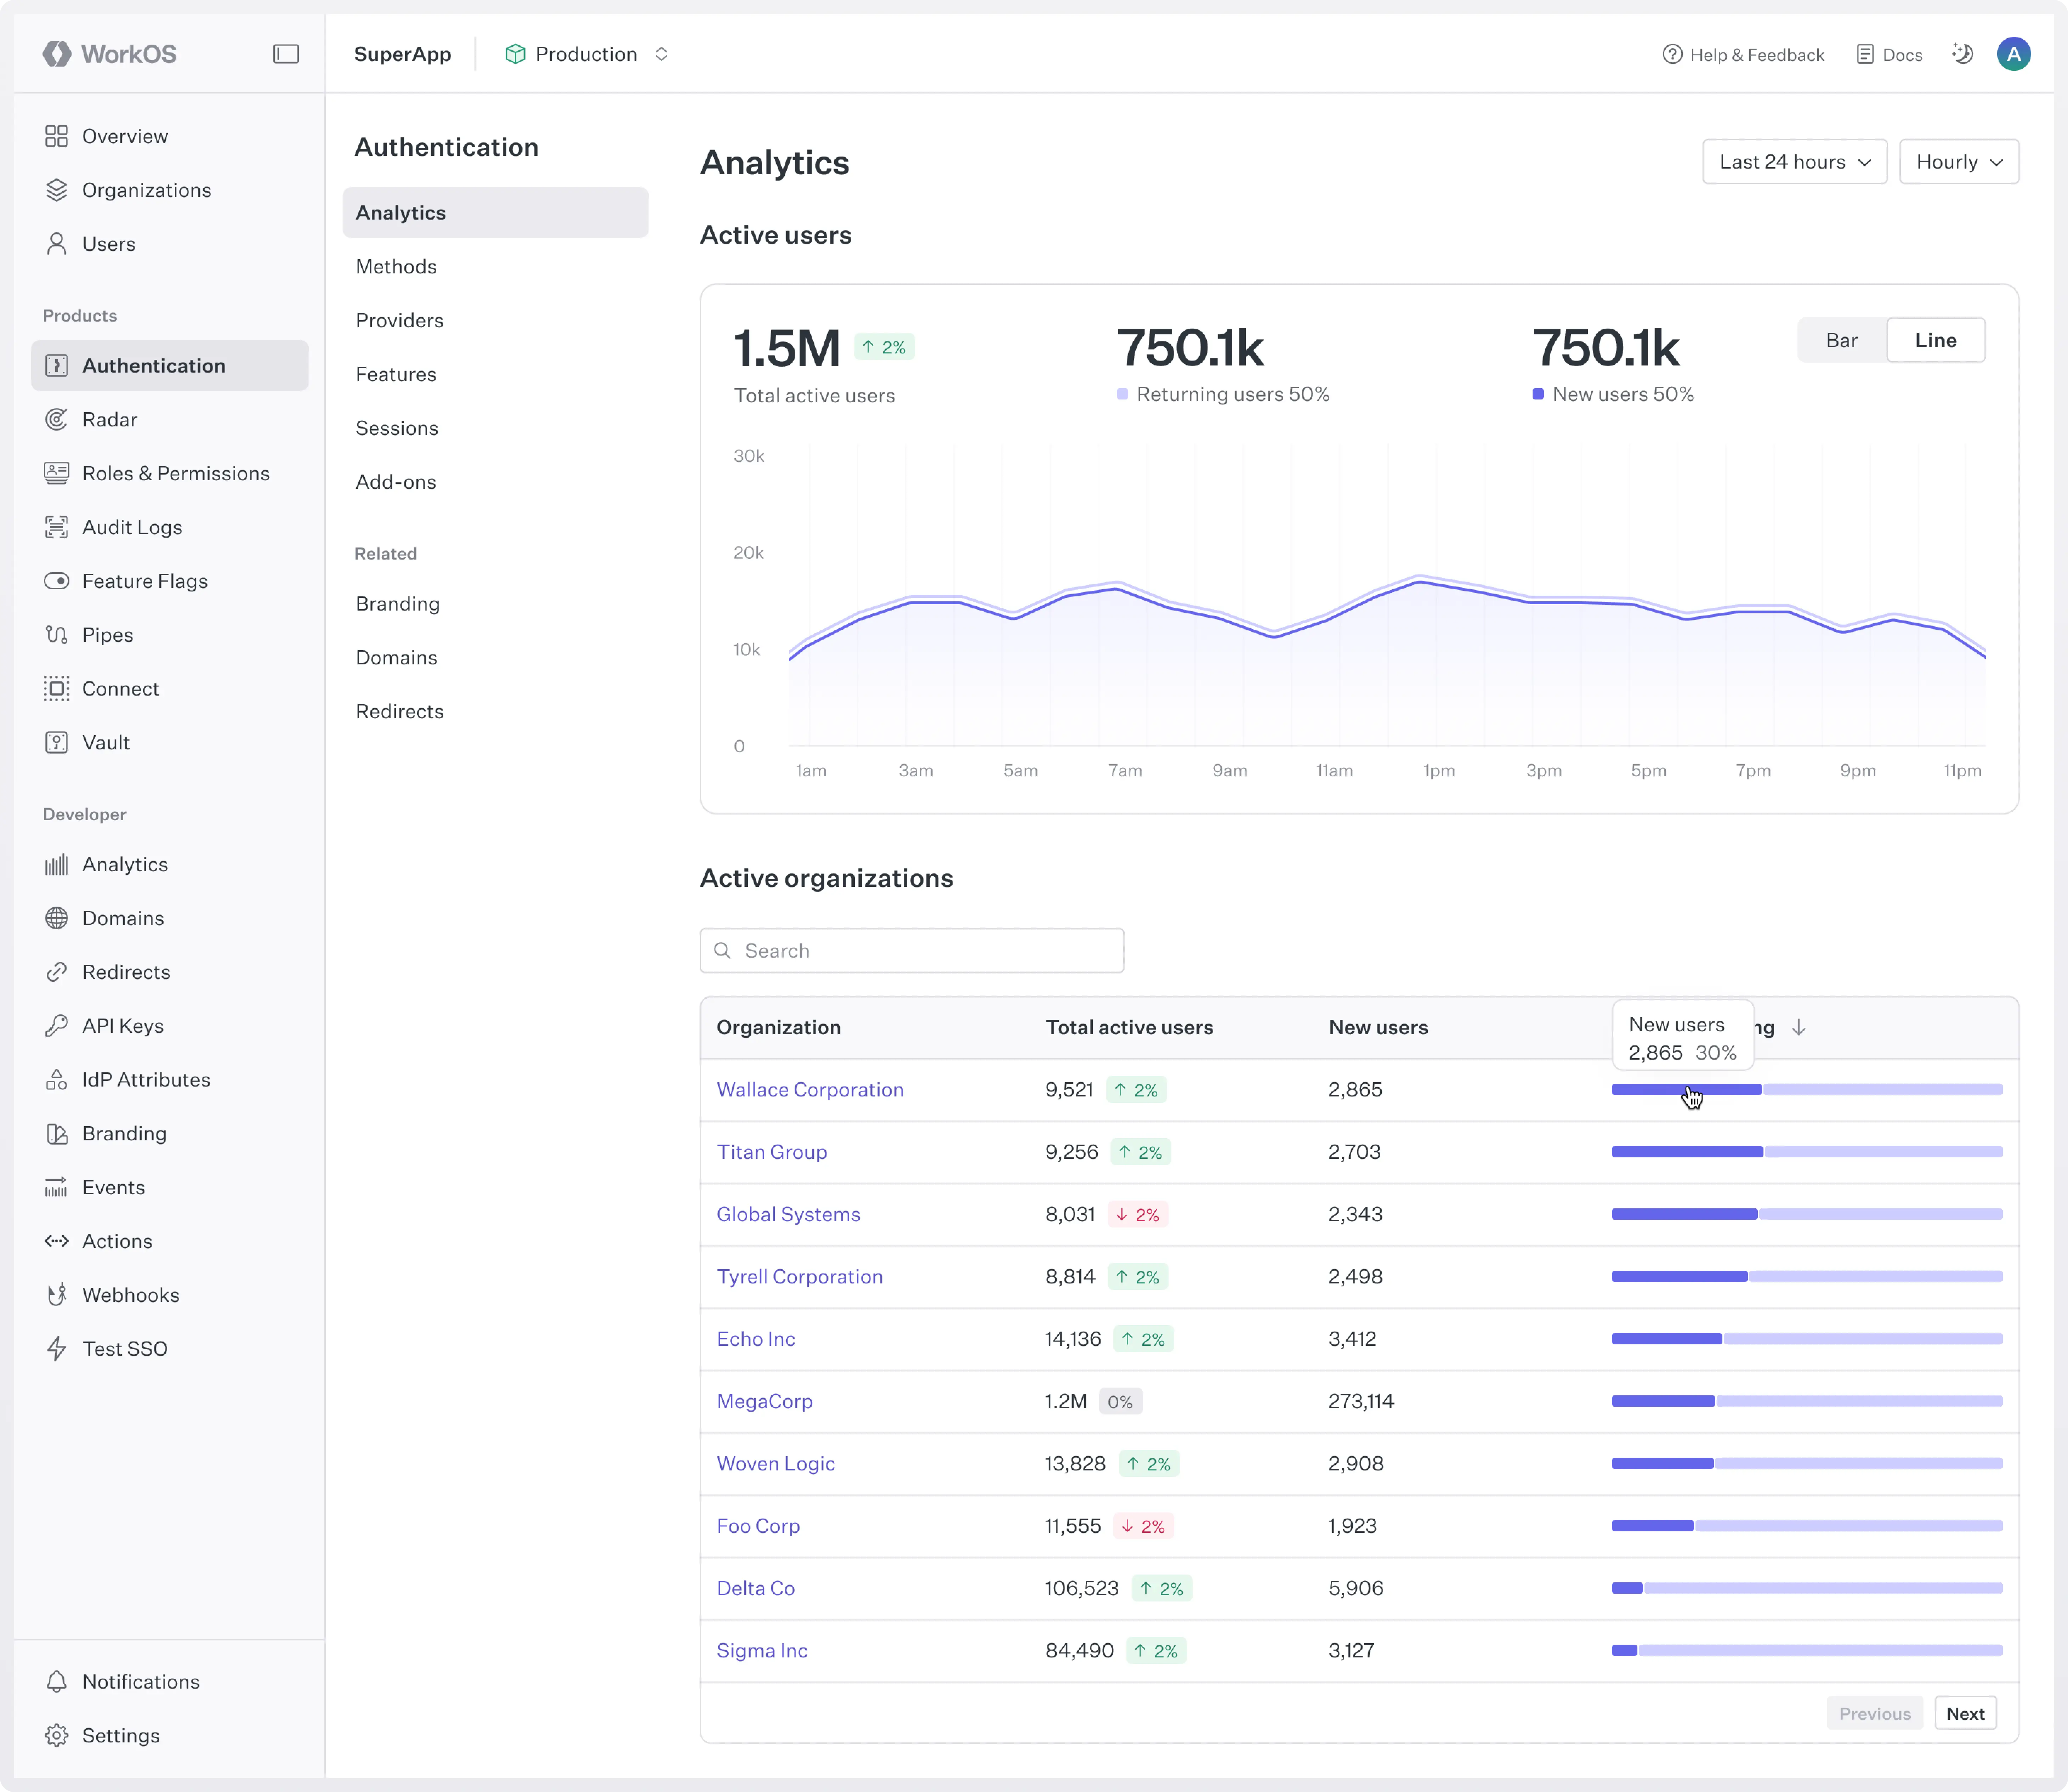Launch Test SSO
The height and width of the screenshot is (1792, 2068).
pyautogui.click(x=124, y=1348)
